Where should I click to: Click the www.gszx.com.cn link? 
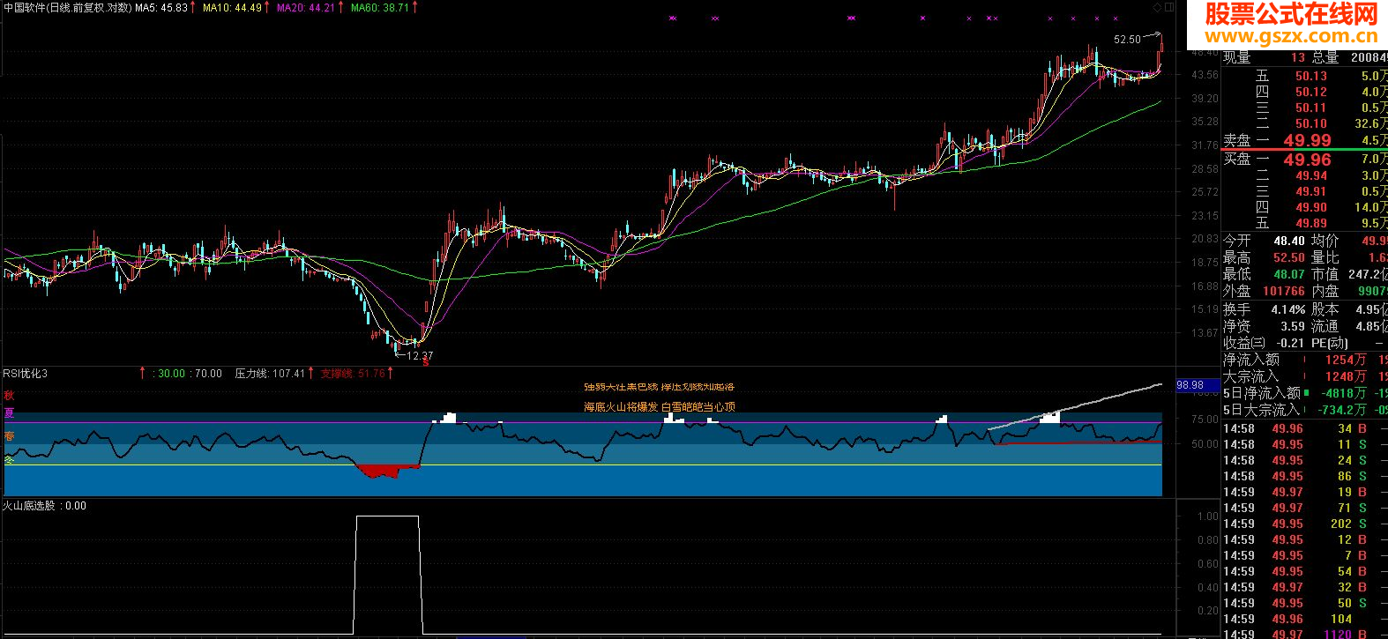(1291, 36)
